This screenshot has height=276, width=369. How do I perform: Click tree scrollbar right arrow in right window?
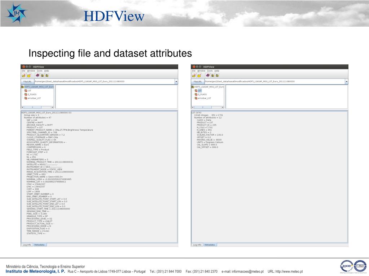pyautogui.click(x=223, y=107)
